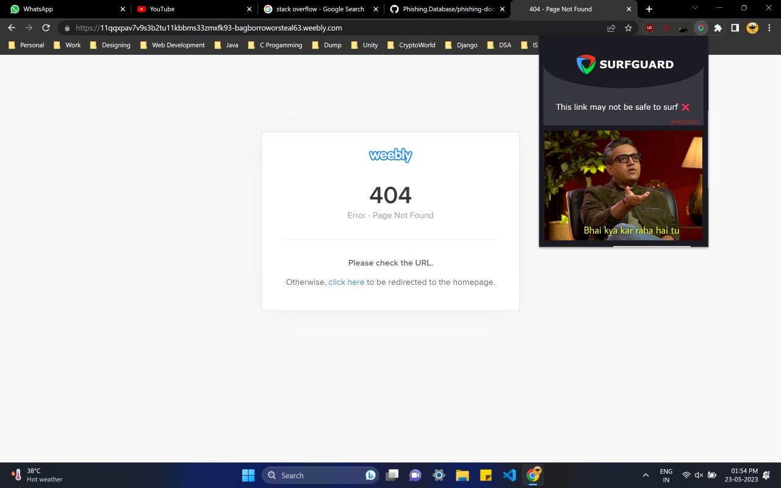781x488 pixels.
Task: Close the WhatsApp tab
Action: click(x=123, y=9)
